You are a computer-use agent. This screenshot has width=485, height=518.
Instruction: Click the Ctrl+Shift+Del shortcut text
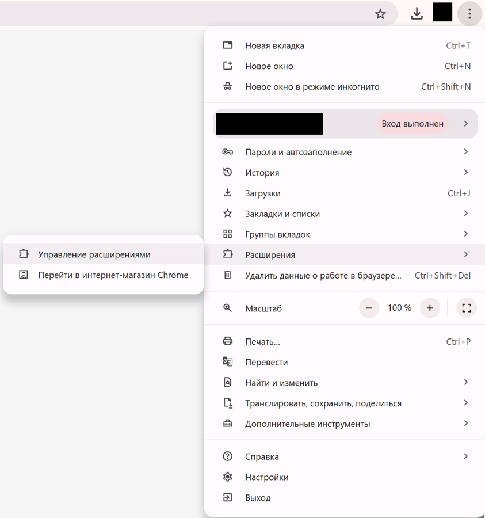442,275
